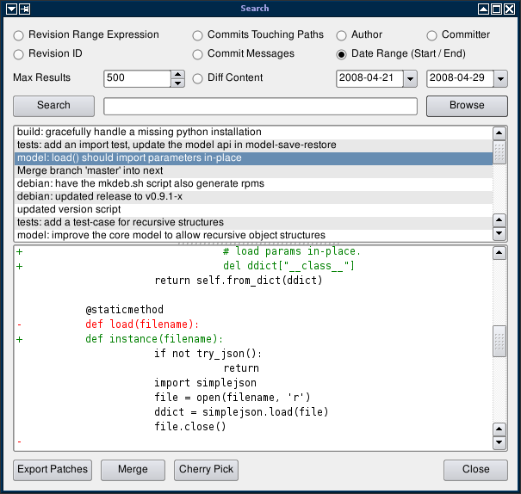Select 'debian: updated release to v0.9.1-x' commit
Viewport: 521px width, 494px height.
click(254, 196)
